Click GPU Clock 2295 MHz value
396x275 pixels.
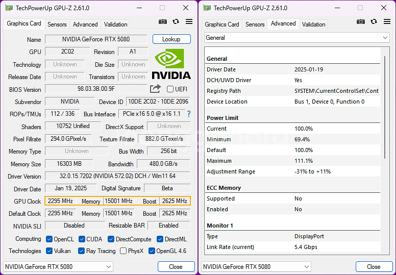tap(60, 201)
